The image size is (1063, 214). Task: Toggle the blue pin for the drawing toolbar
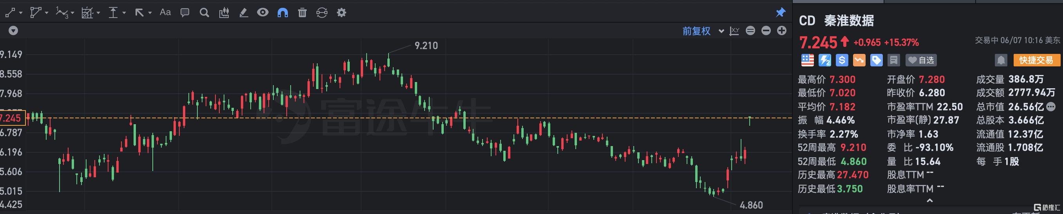point(780,13)
